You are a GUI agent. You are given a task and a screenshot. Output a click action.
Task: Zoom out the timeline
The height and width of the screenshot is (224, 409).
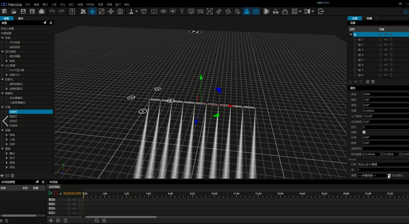click(x=97, y=220)
